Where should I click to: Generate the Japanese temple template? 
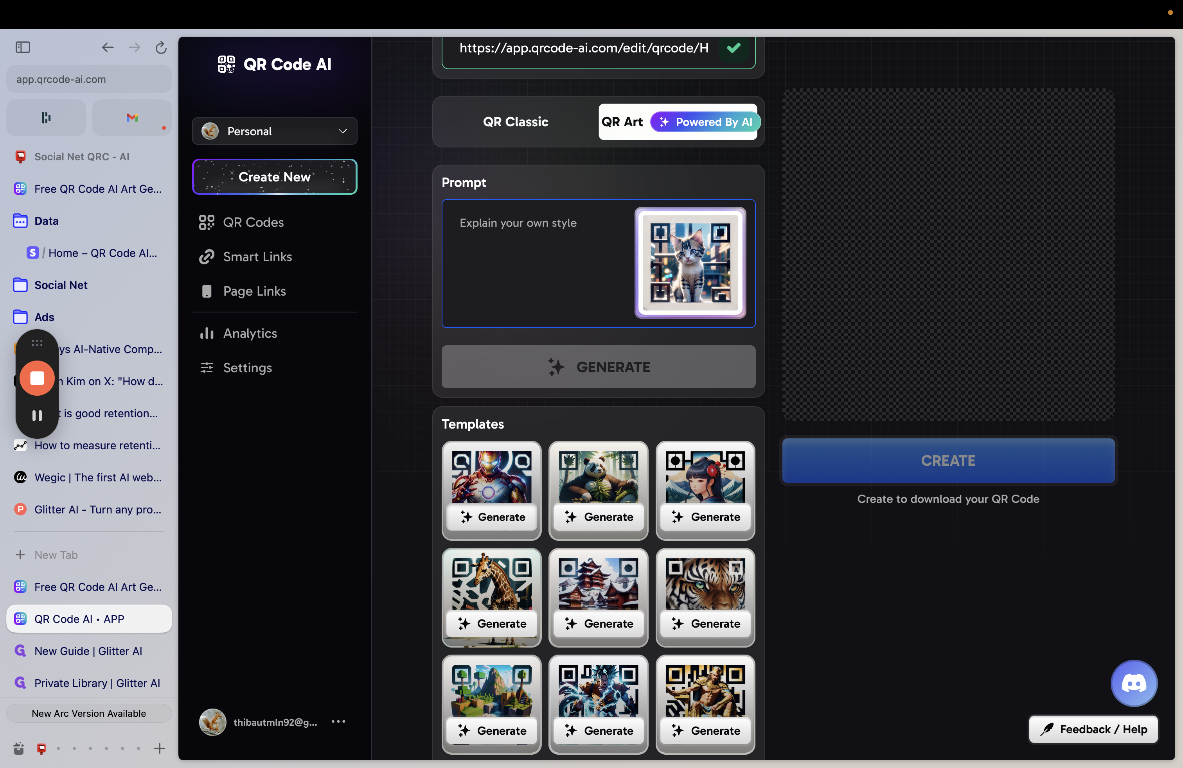coord(599,623)
